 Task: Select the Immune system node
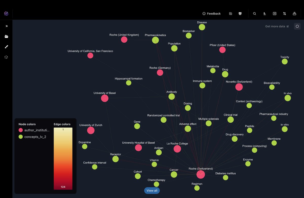coord(202,86)
